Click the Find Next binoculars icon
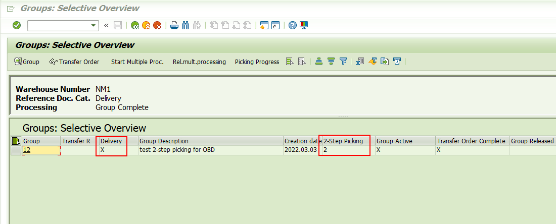The width and height of the screenshot is (556, 224). coord(197,26)
